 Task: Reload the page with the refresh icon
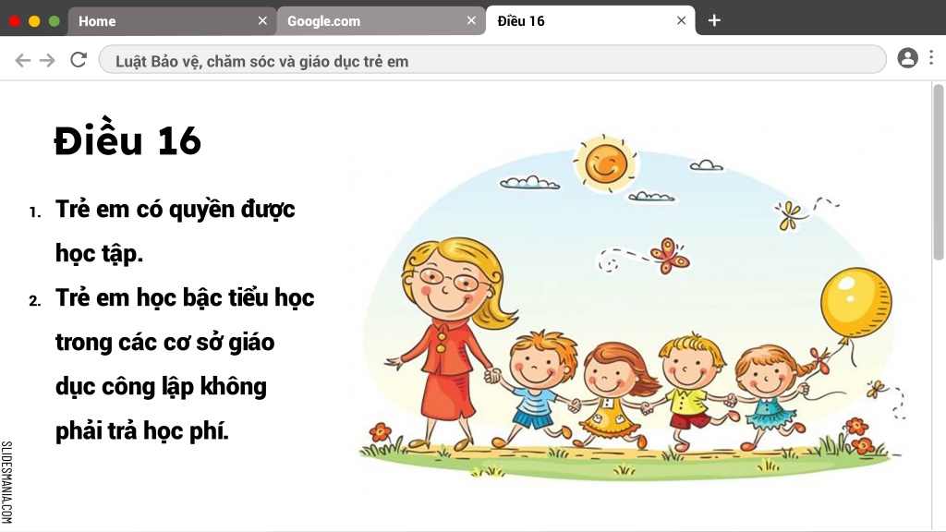[x=79, y=59]
